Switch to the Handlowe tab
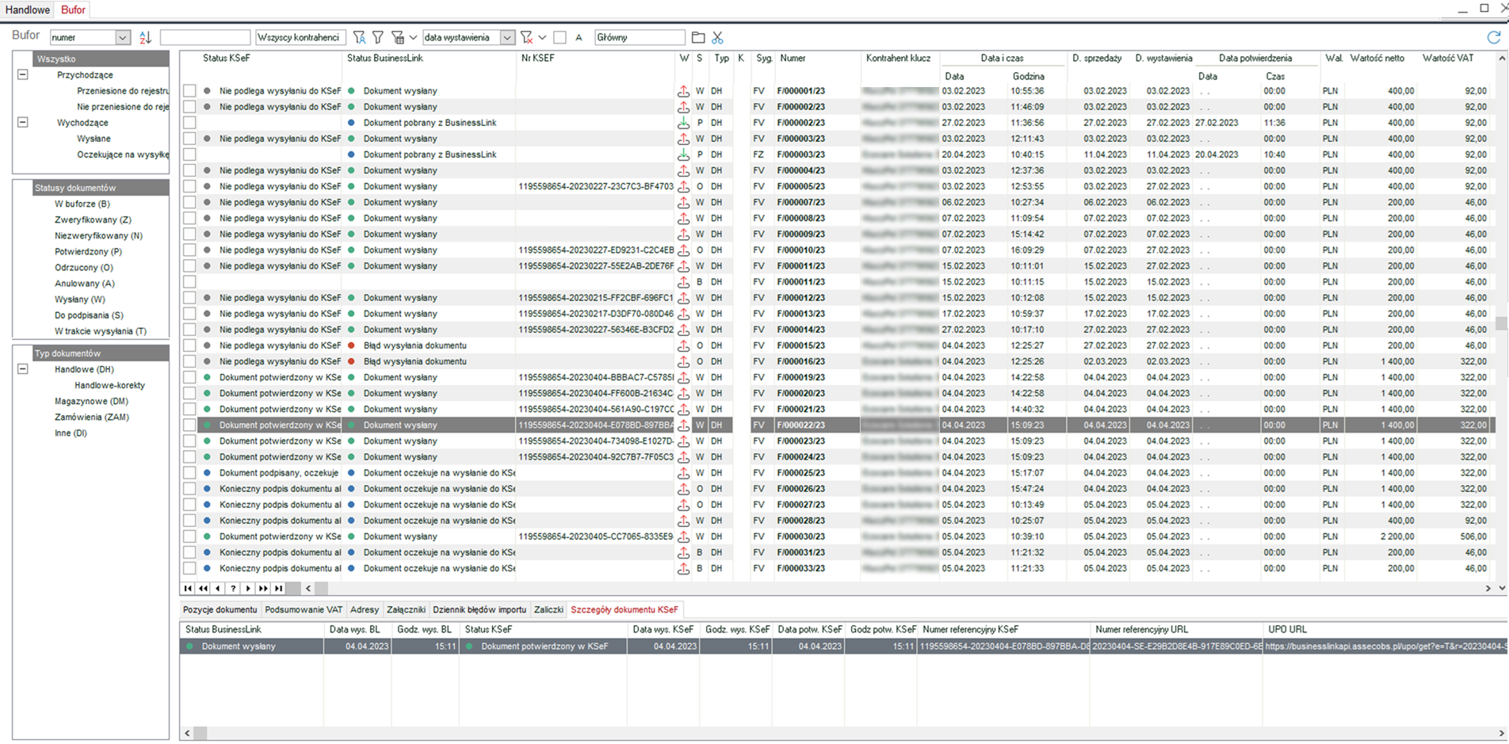The image size is (1509, 744). click(27, 10)
